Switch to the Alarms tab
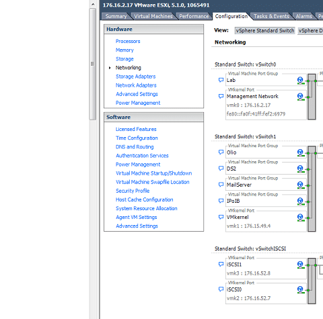323x319 pixels. pyautogui.click(x=303, y=16)
